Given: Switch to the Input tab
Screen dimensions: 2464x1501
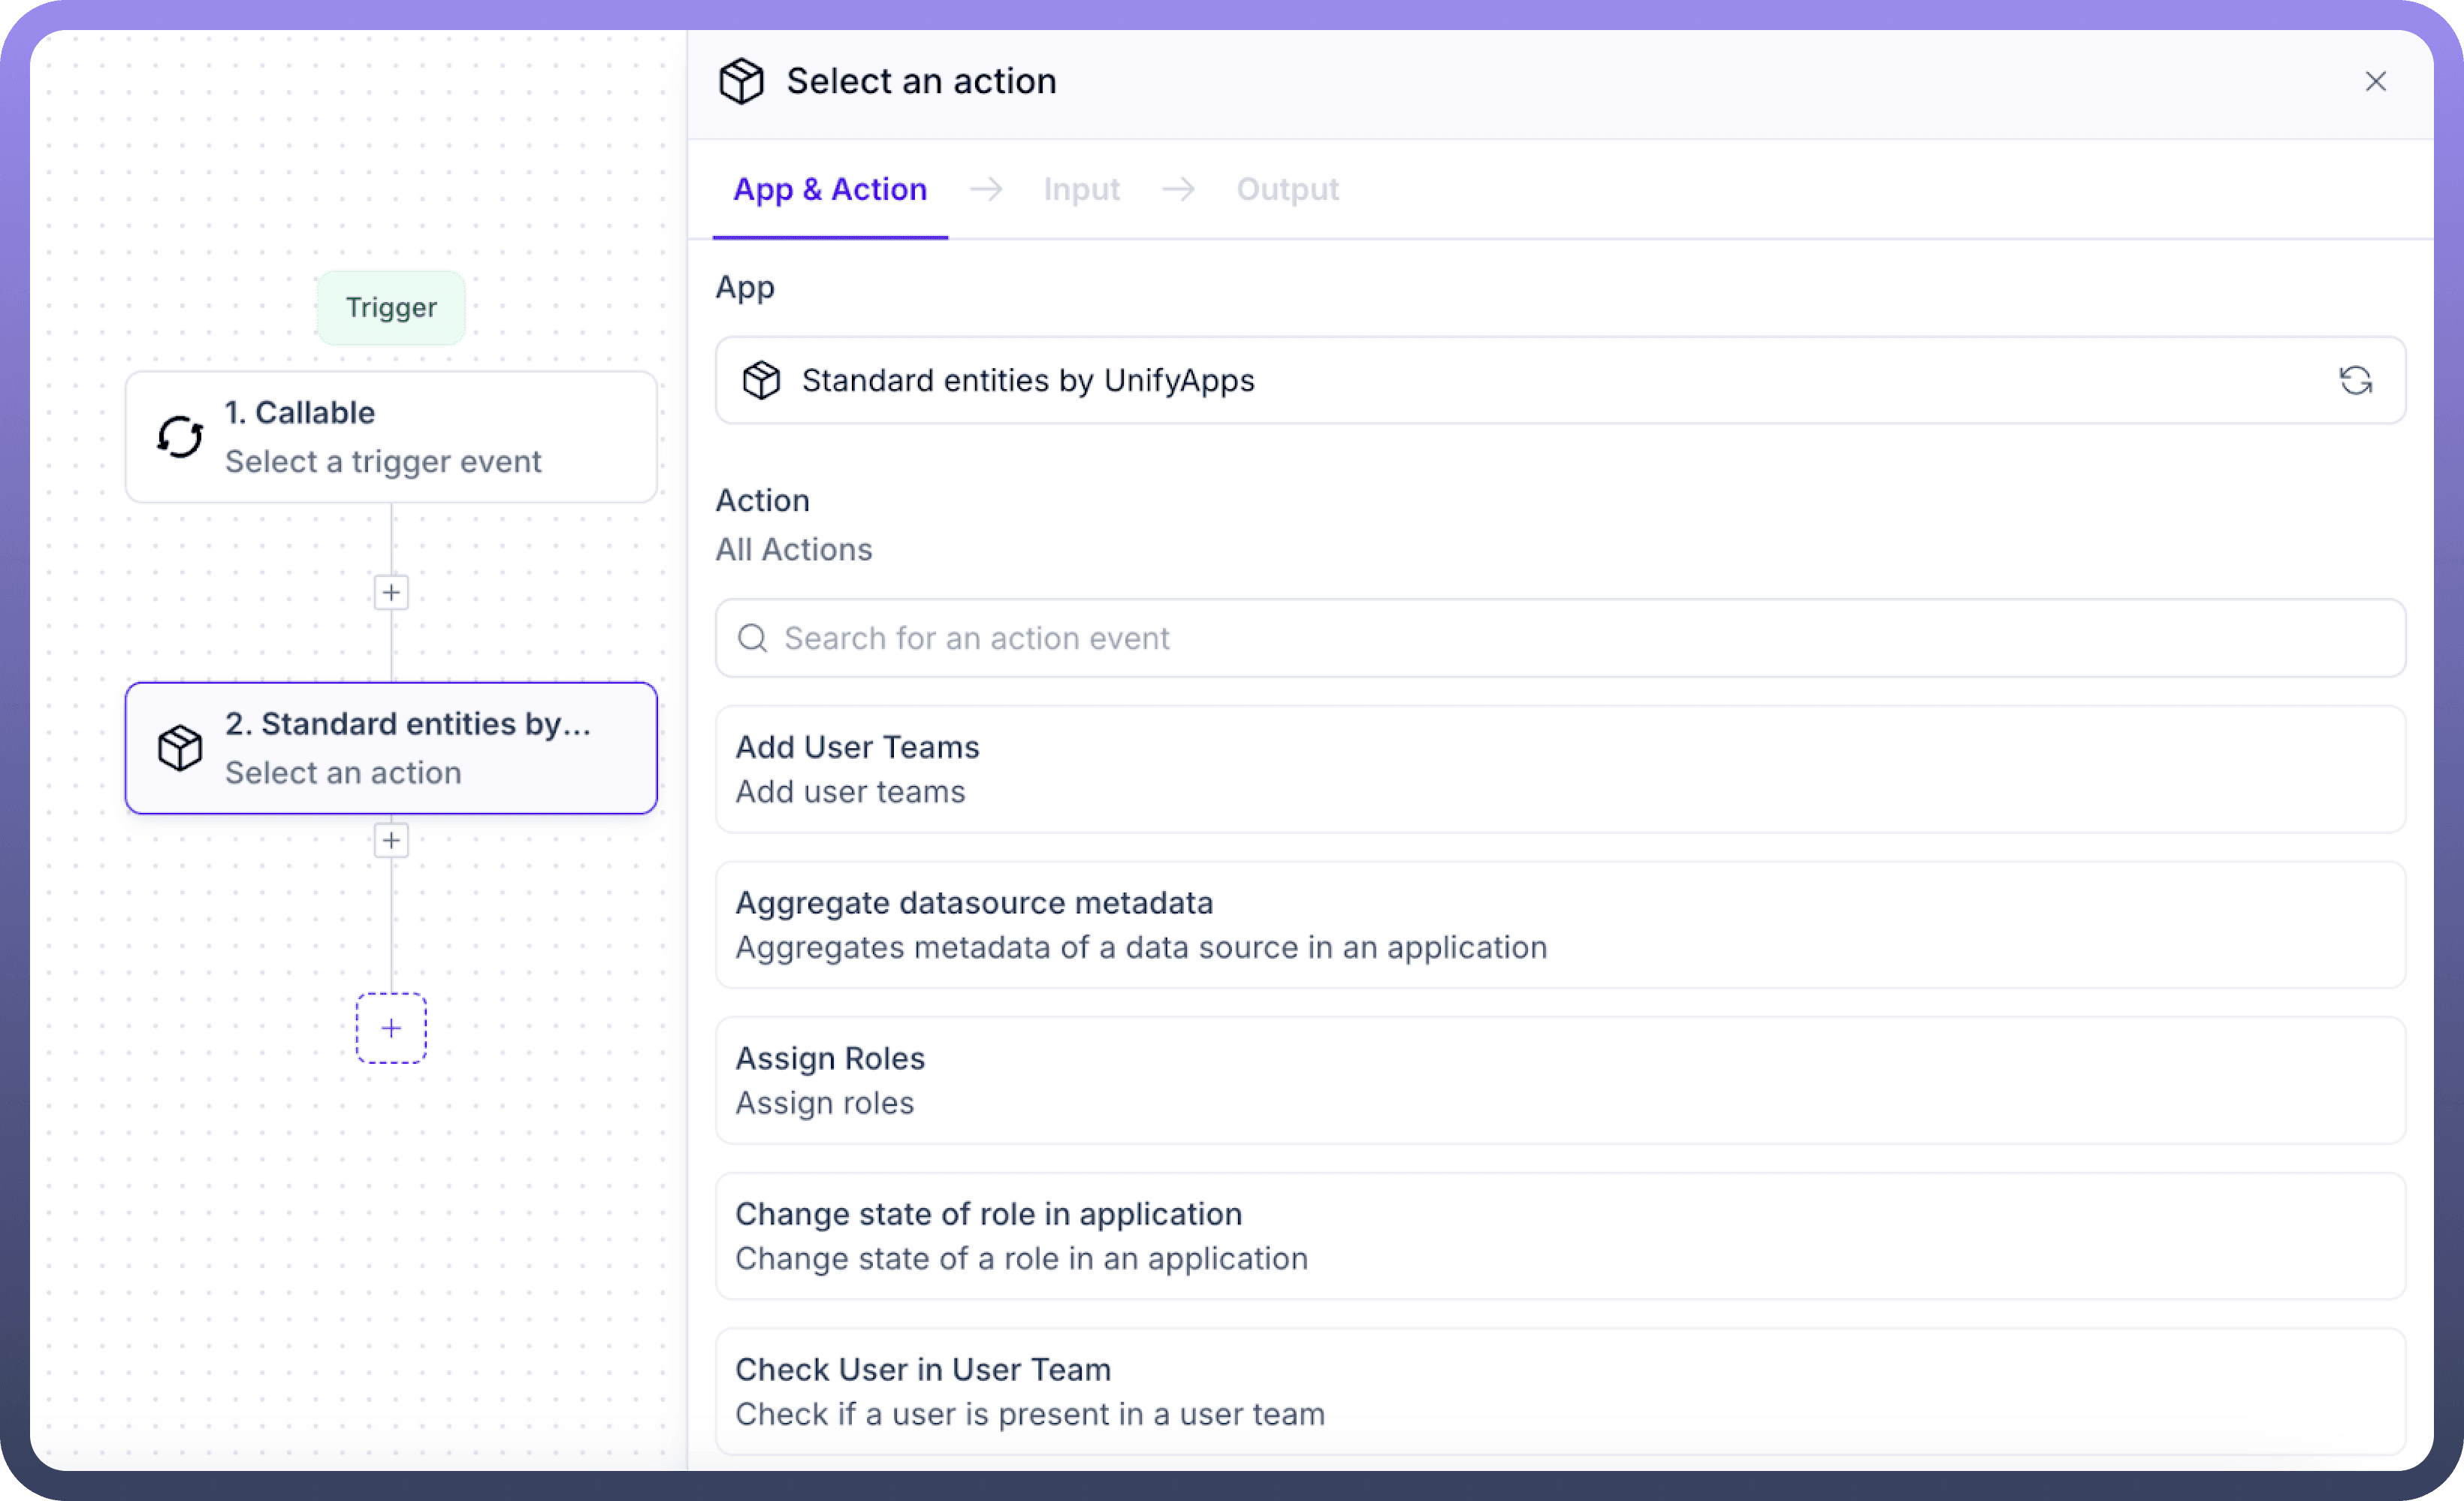Looking at the screenshot, I should coord(1081,189).
